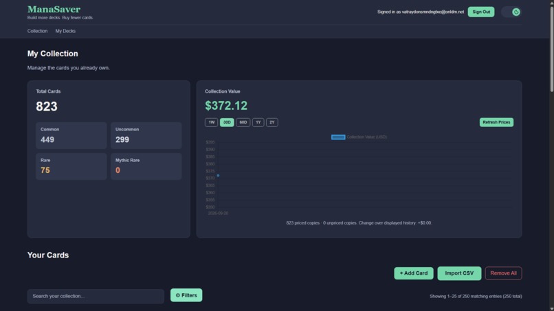Click the ManaSaver logo
The height and width of the screenshot is (311, 554).
click(x=54, y=9)
